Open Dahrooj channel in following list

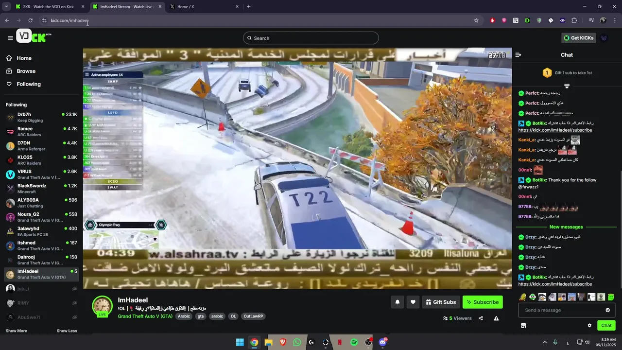tap(41, 260)
